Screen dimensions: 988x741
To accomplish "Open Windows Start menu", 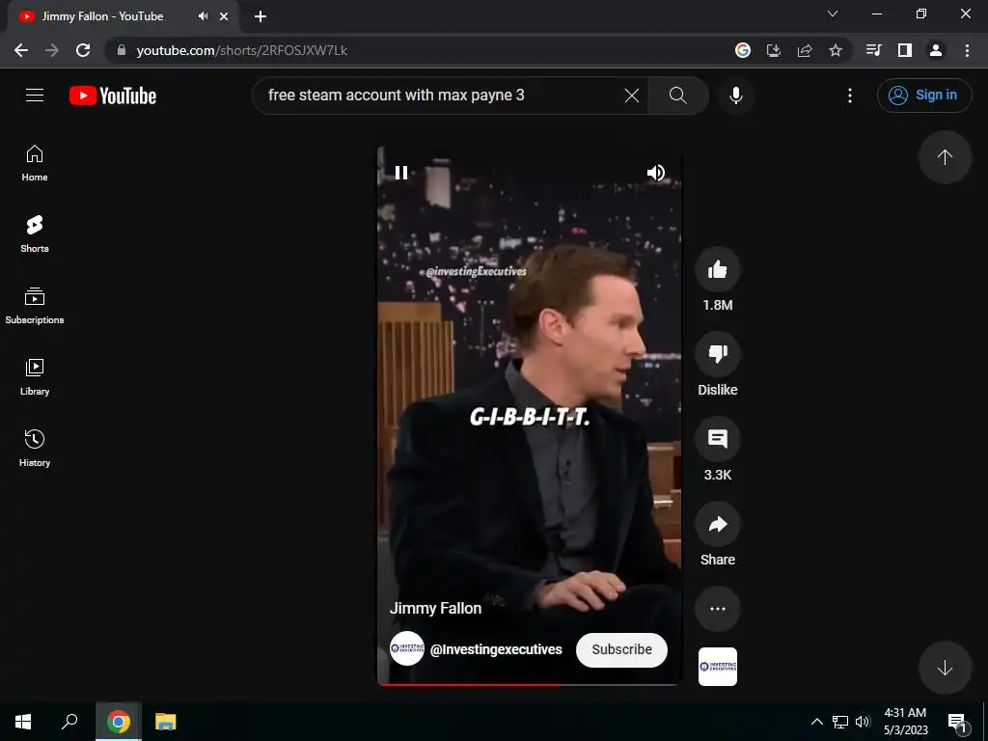I will click(x=23, y=722).
